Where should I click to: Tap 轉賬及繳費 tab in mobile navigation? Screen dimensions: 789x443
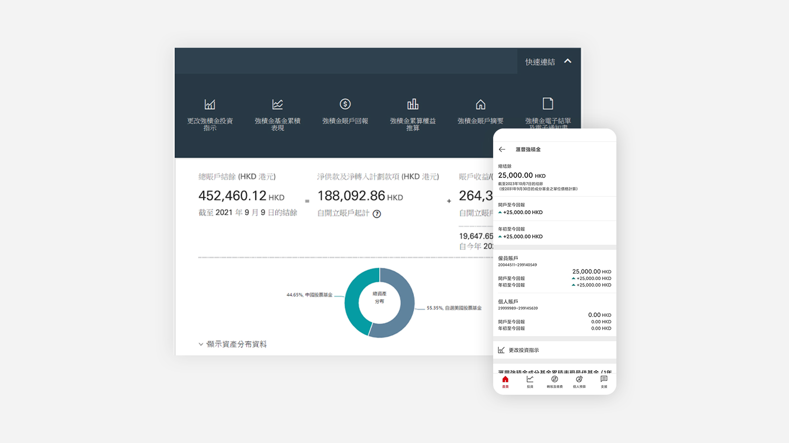click(555, 382)
